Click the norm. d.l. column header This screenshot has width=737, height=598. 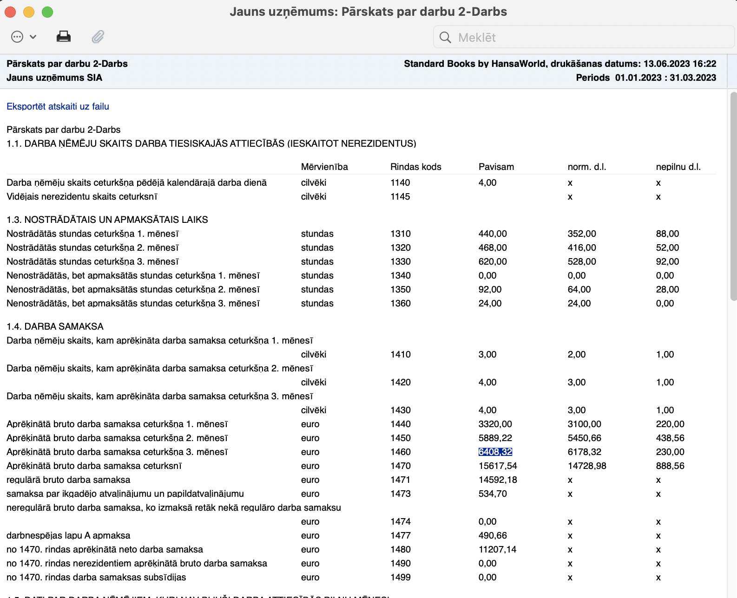tap(586, 167)
